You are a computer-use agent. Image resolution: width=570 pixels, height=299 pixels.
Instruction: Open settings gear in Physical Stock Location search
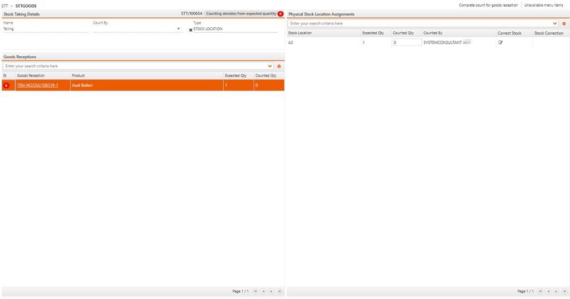tap(564, 24)
